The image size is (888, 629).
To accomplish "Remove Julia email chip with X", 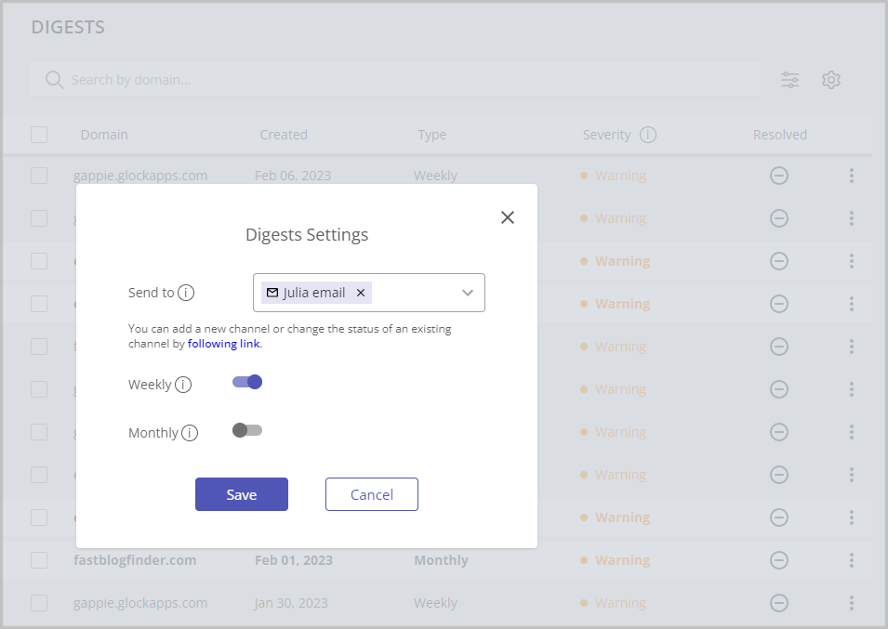I will [x=361, y=293].
